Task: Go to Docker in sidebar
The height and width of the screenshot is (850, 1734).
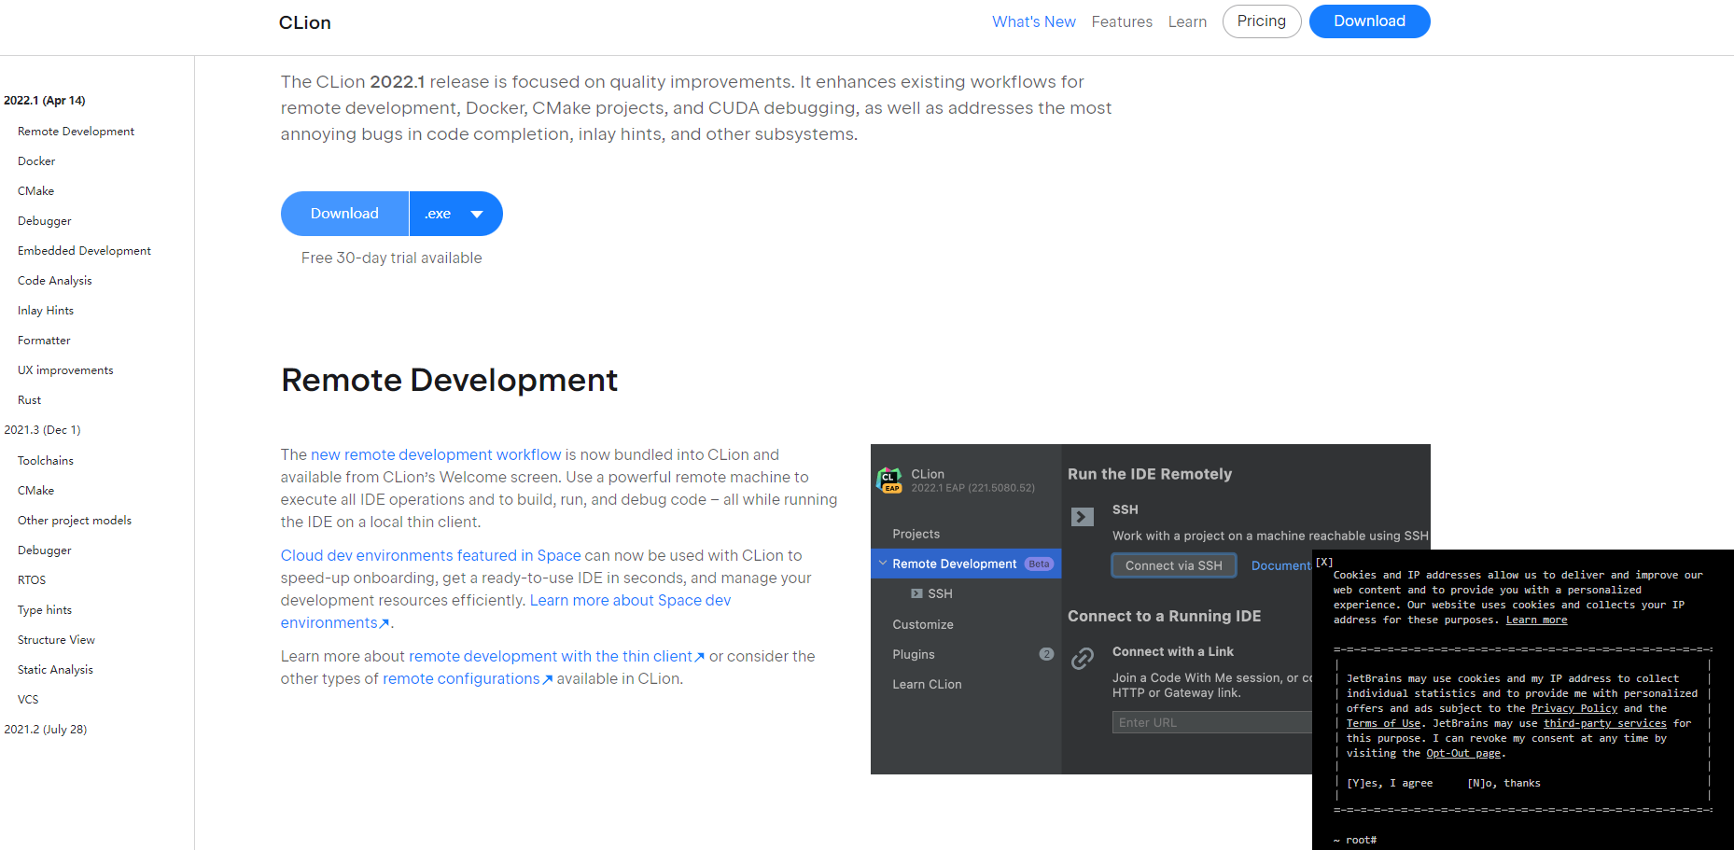Action: 36,161
